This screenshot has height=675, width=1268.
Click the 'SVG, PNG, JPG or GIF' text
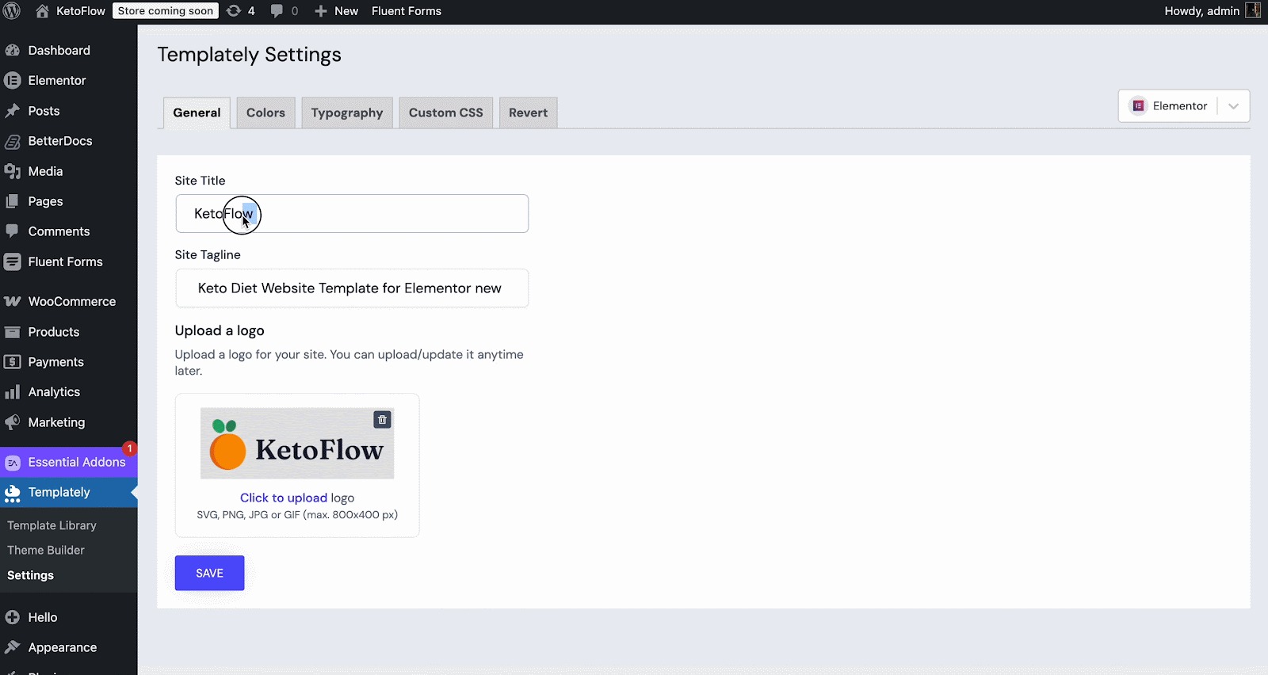click(297, 515)
